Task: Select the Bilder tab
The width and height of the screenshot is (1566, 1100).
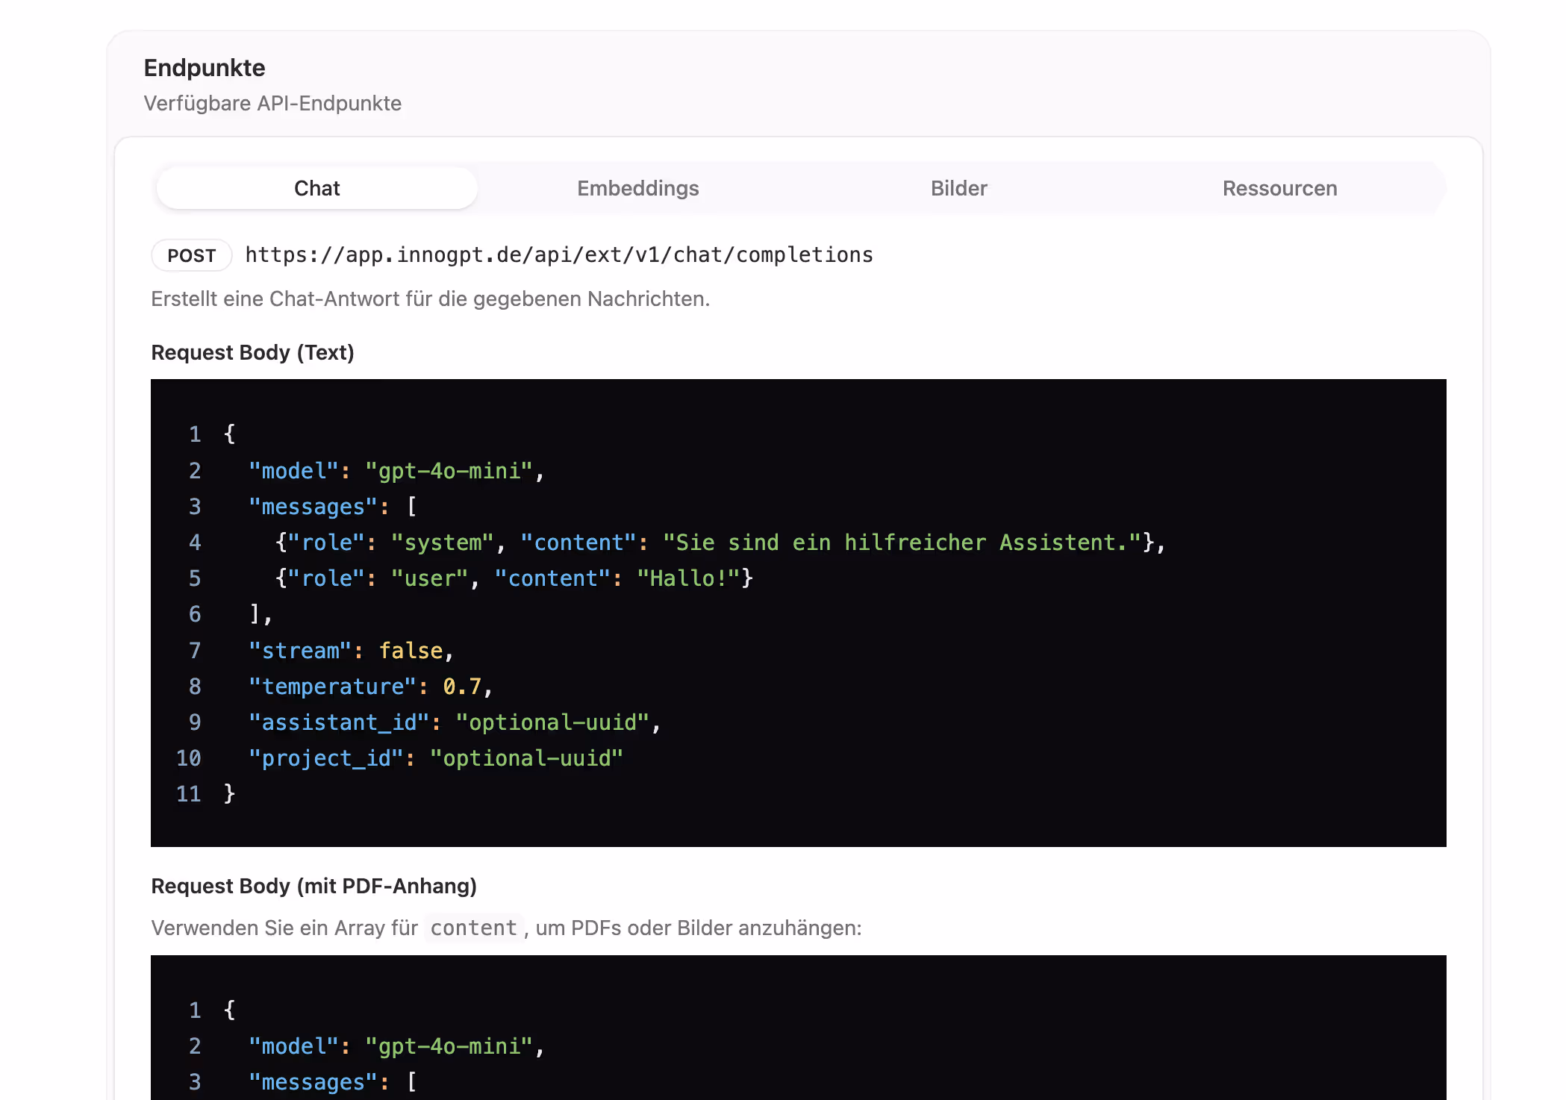Action: pyautogui.click(x=958, y=188)
